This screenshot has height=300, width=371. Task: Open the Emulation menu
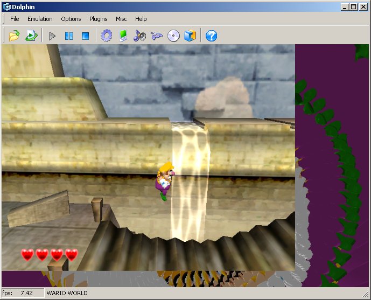coord(40,19)
